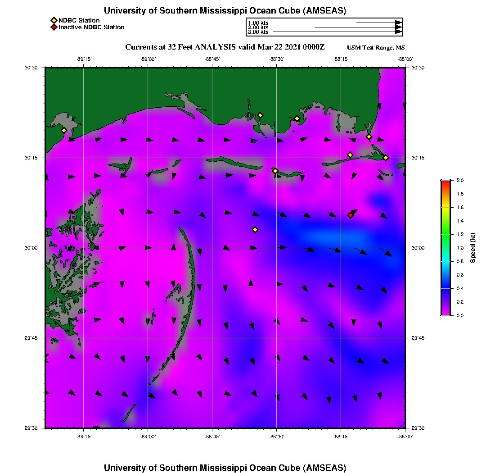The width and height of the screenshot is (495, 473).
Task: Click the red inactive NDBC station marker on the map
Action: [x=351, y=215]
